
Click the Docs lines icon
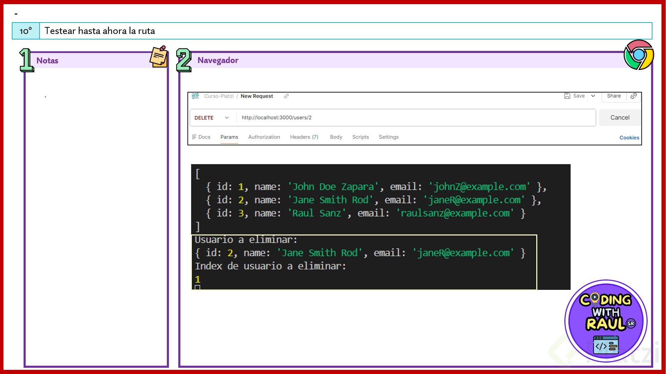pos(194,137)
